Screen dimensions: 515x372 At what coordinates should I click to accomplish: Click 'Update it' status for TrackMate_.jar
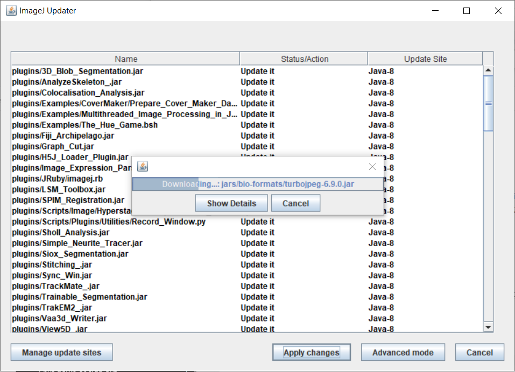click(x=257, y=287)
